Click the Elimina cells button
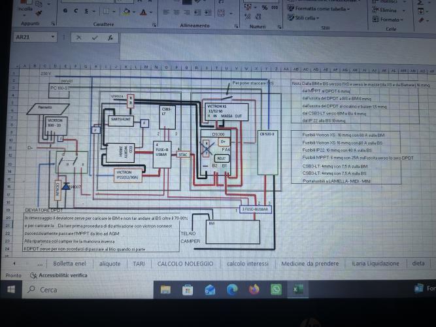This screenshot has height=327, width=436. coord(388,10)
